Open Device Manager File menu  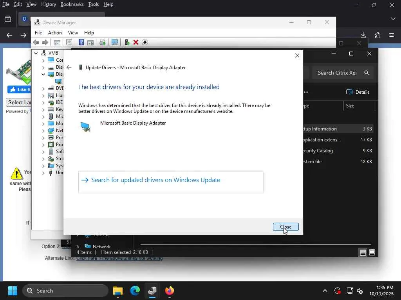(x=38, y=33)
